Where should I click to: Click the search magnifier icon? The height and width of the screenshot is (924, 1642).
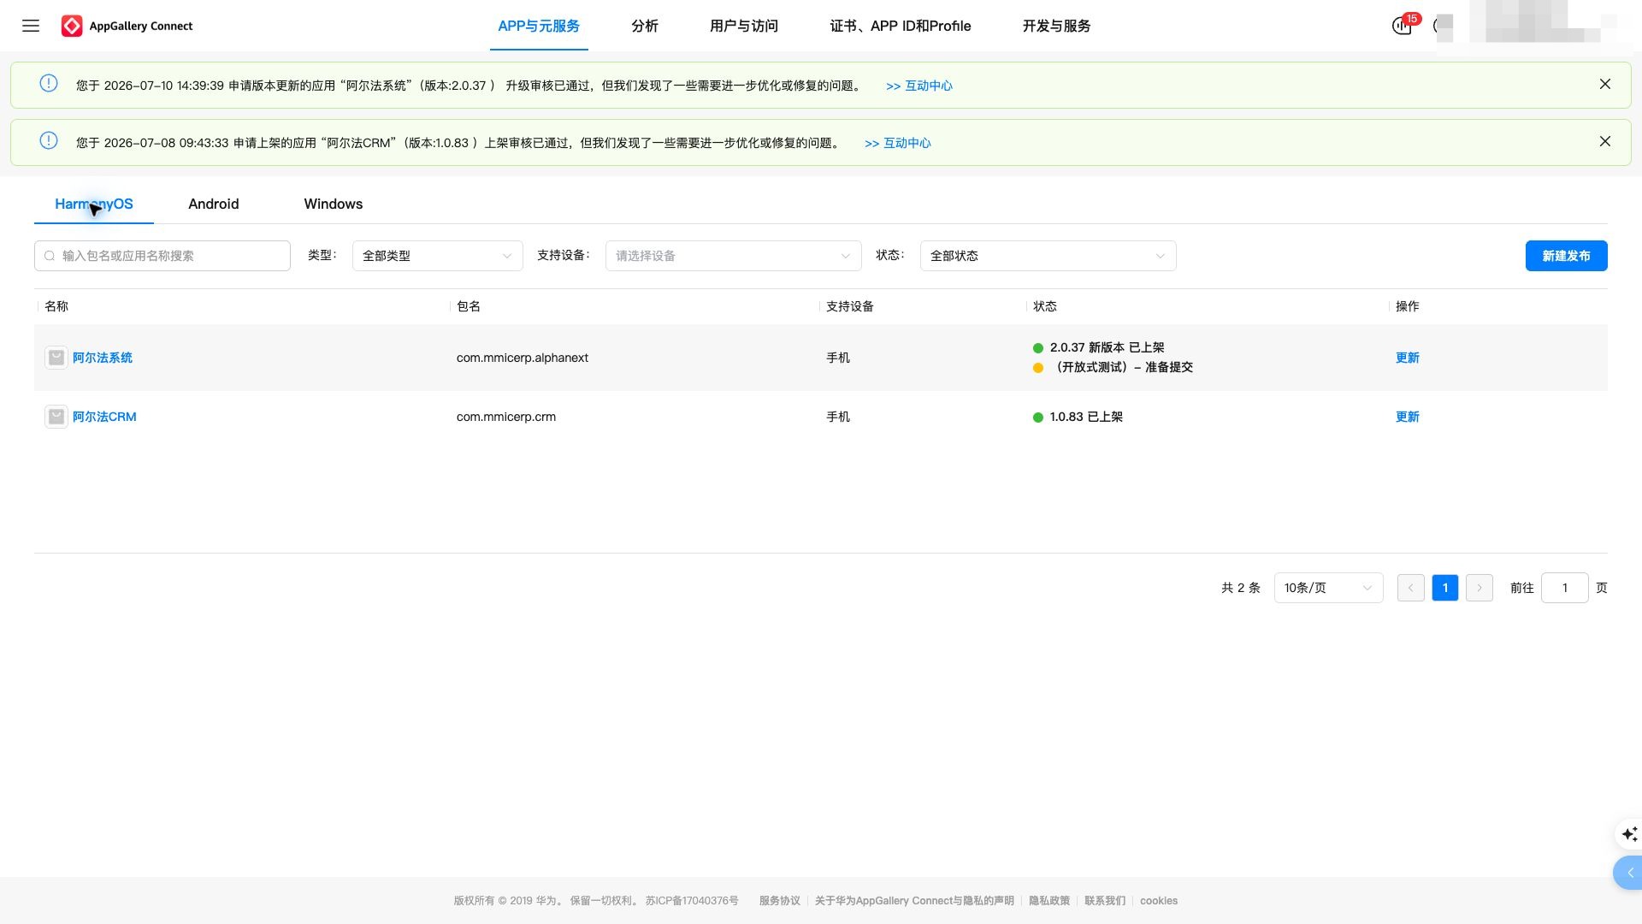50,256
